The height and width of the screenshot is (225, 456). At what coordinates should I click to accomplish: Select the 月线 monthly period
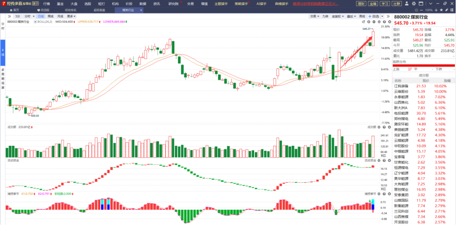(x=60, y=17)
